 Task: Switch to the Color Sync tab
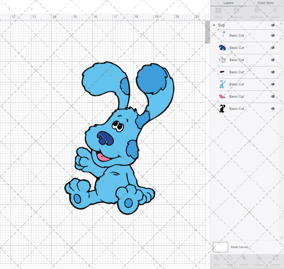click(x=265, y=3)
